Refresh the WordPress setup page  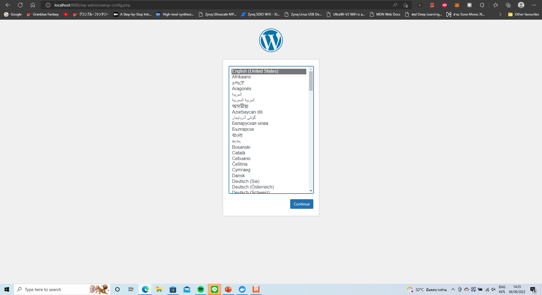click(x=20, y=5)
